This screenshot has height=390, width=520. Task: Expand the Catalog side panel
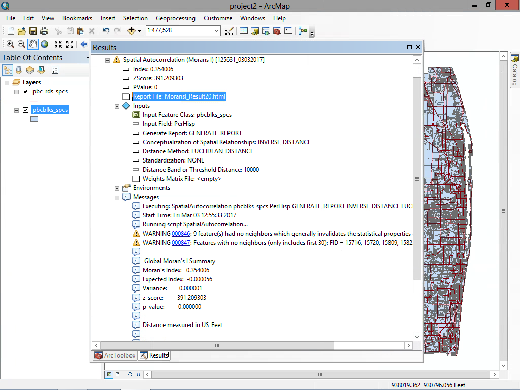click(515, 71)
